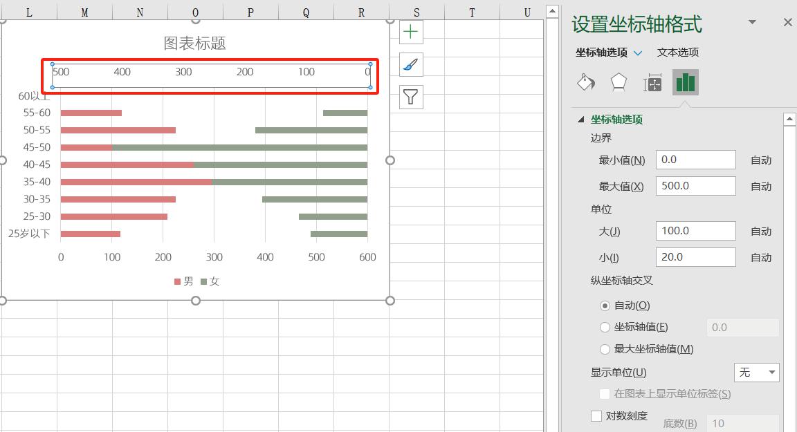Close the 设置坐标轴格式 pane

coord(787,22)
